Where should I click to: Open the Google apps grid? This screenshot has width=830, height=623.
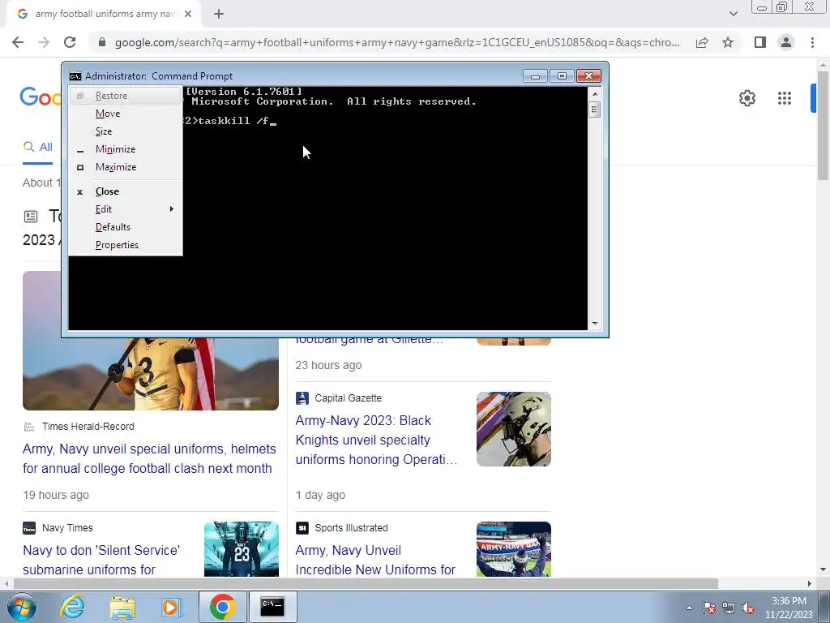coord(785,98)
